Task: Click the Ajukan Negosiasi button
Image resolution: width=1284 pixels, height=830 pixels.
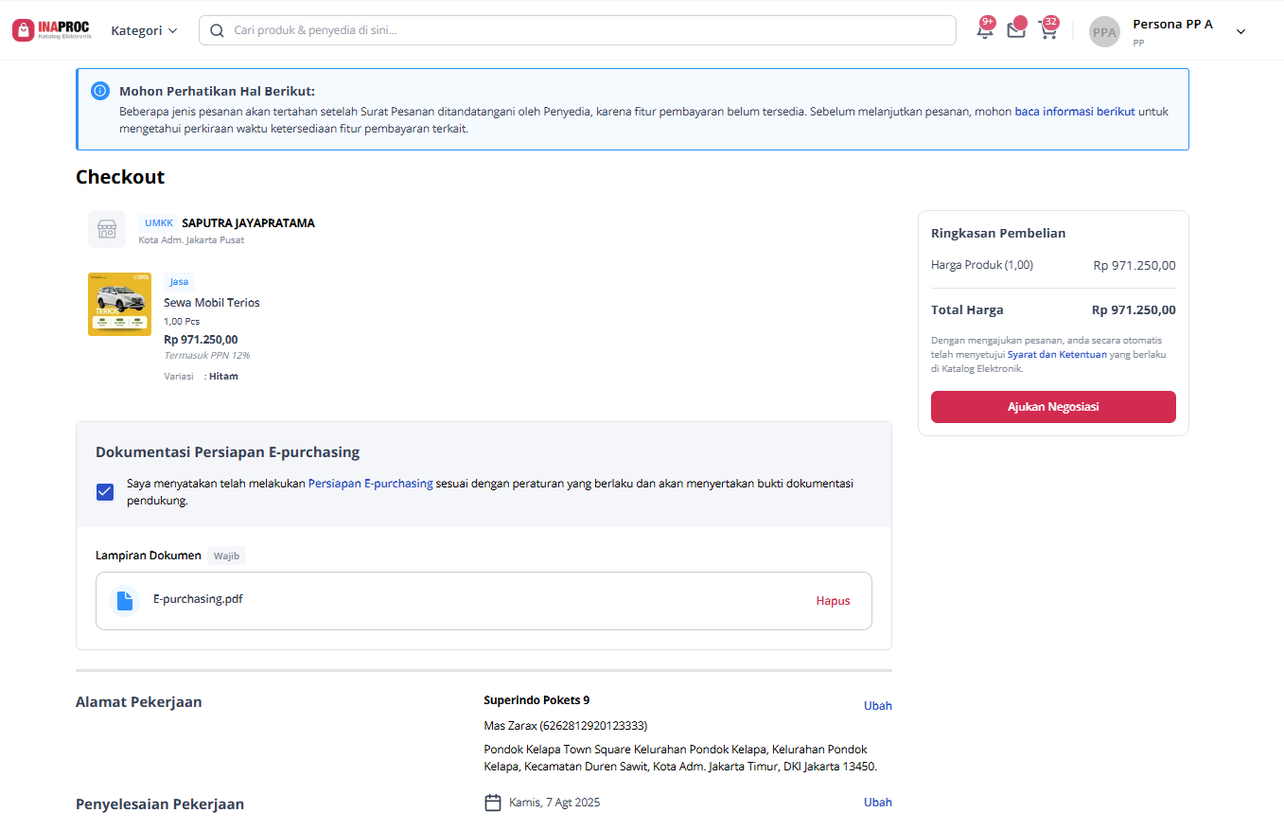Action: pos(1053,407)
